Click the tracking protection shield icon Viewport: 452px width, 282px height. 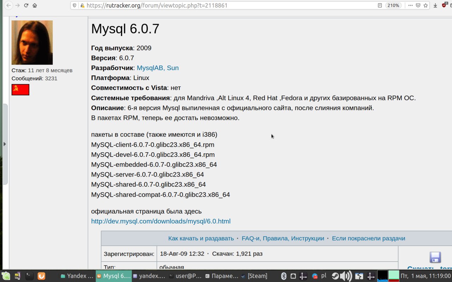[75, 5]
